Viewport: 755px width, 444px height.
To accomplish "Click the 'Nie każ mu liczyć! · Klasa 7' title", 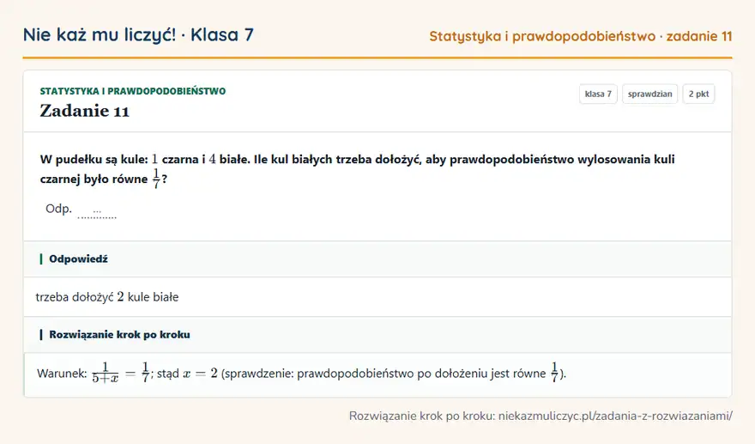I will (x=138, y=34).
